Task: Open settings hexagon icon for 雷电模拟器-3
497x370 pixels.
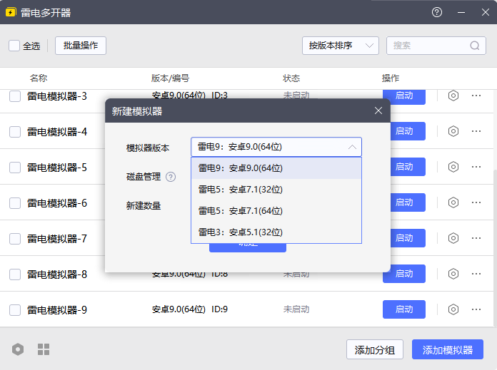Action: (x=453, y=96)
